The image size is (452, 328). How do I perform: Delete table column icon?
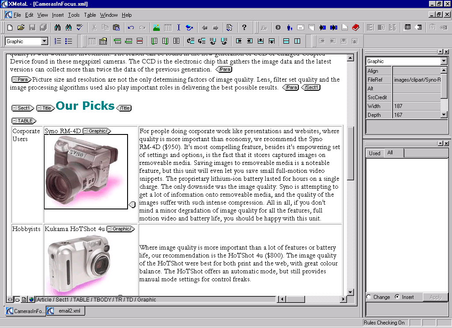click(x=176, y=41)
